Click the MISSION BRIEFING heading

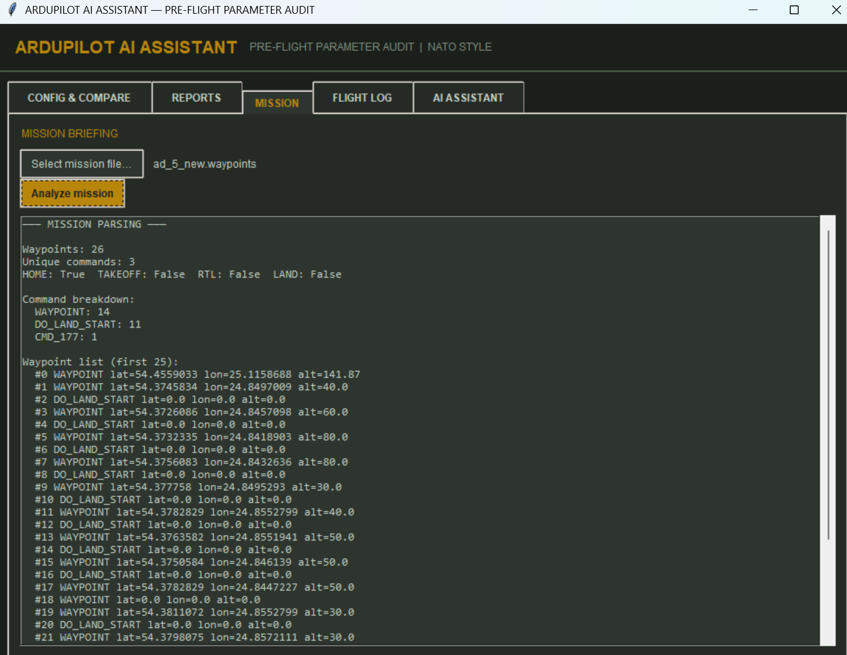(x=70, y=134)
